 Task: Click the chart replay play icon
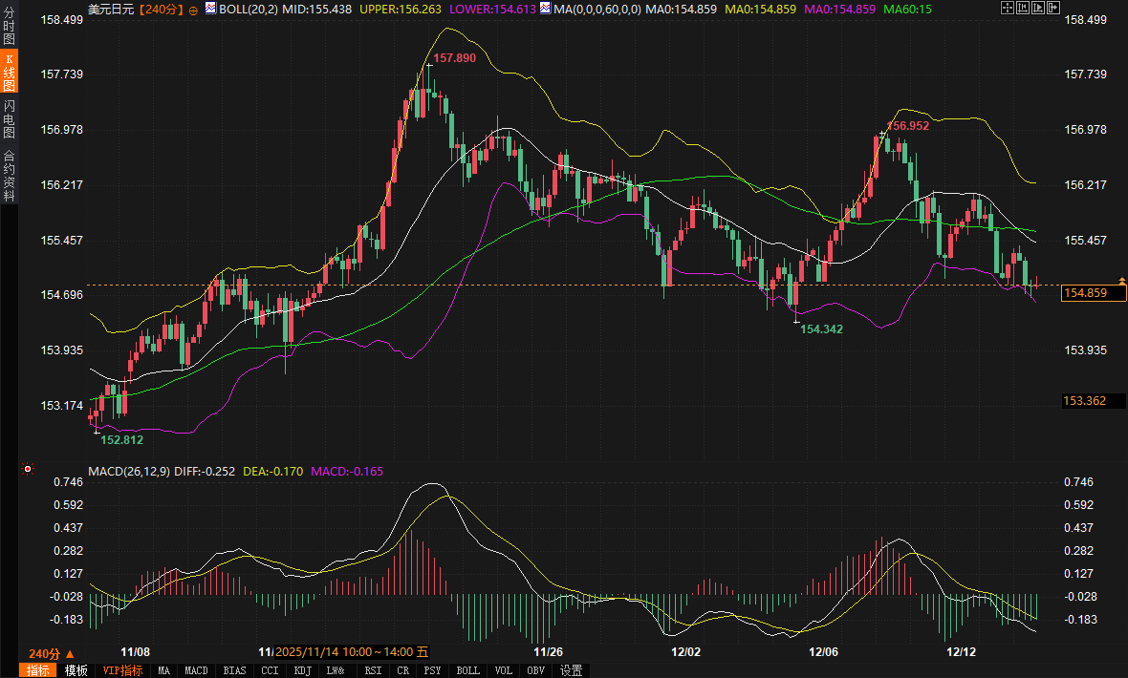1037,8
